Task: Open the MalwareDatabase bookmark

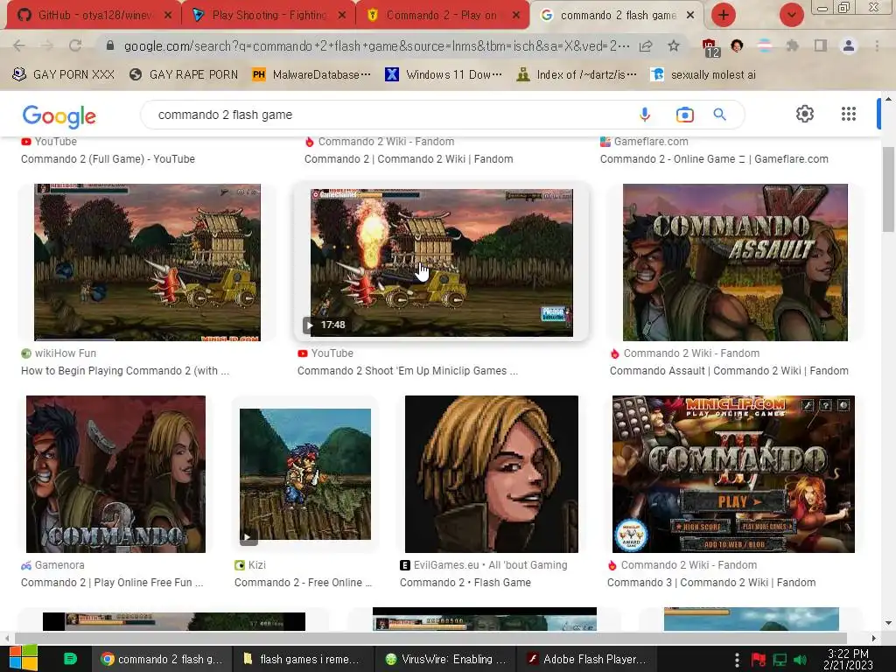Action: (x=312, y=74)
